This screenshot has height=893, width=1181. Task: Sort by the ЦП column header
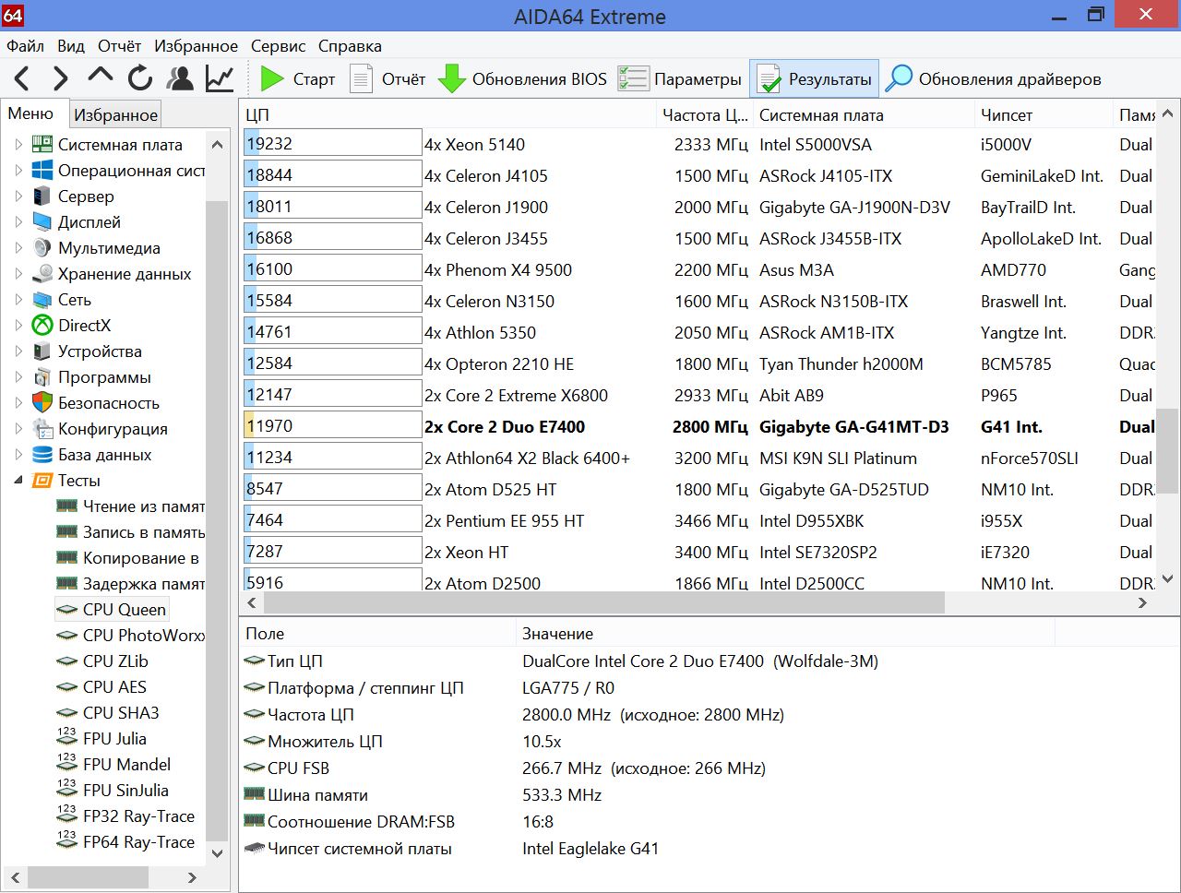click(448, 114)
